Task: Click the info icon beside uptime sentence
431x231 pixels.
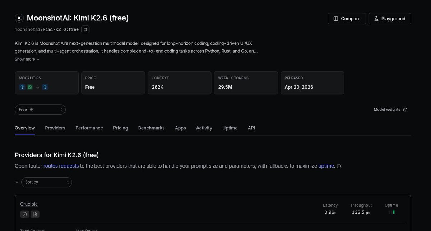Action: 339,166
